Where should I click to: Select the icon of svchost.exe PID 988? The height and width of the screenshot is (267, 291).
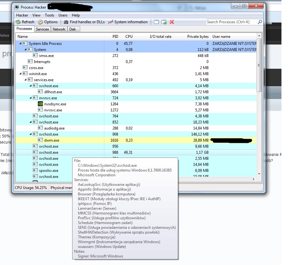coord(35,152)
